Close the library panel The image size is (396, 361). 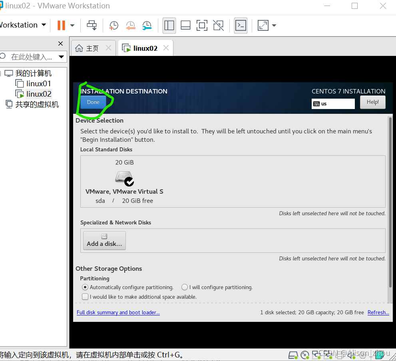[61, 44]
